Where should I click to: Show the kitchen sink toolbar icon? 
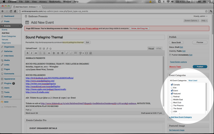point(91,53)
